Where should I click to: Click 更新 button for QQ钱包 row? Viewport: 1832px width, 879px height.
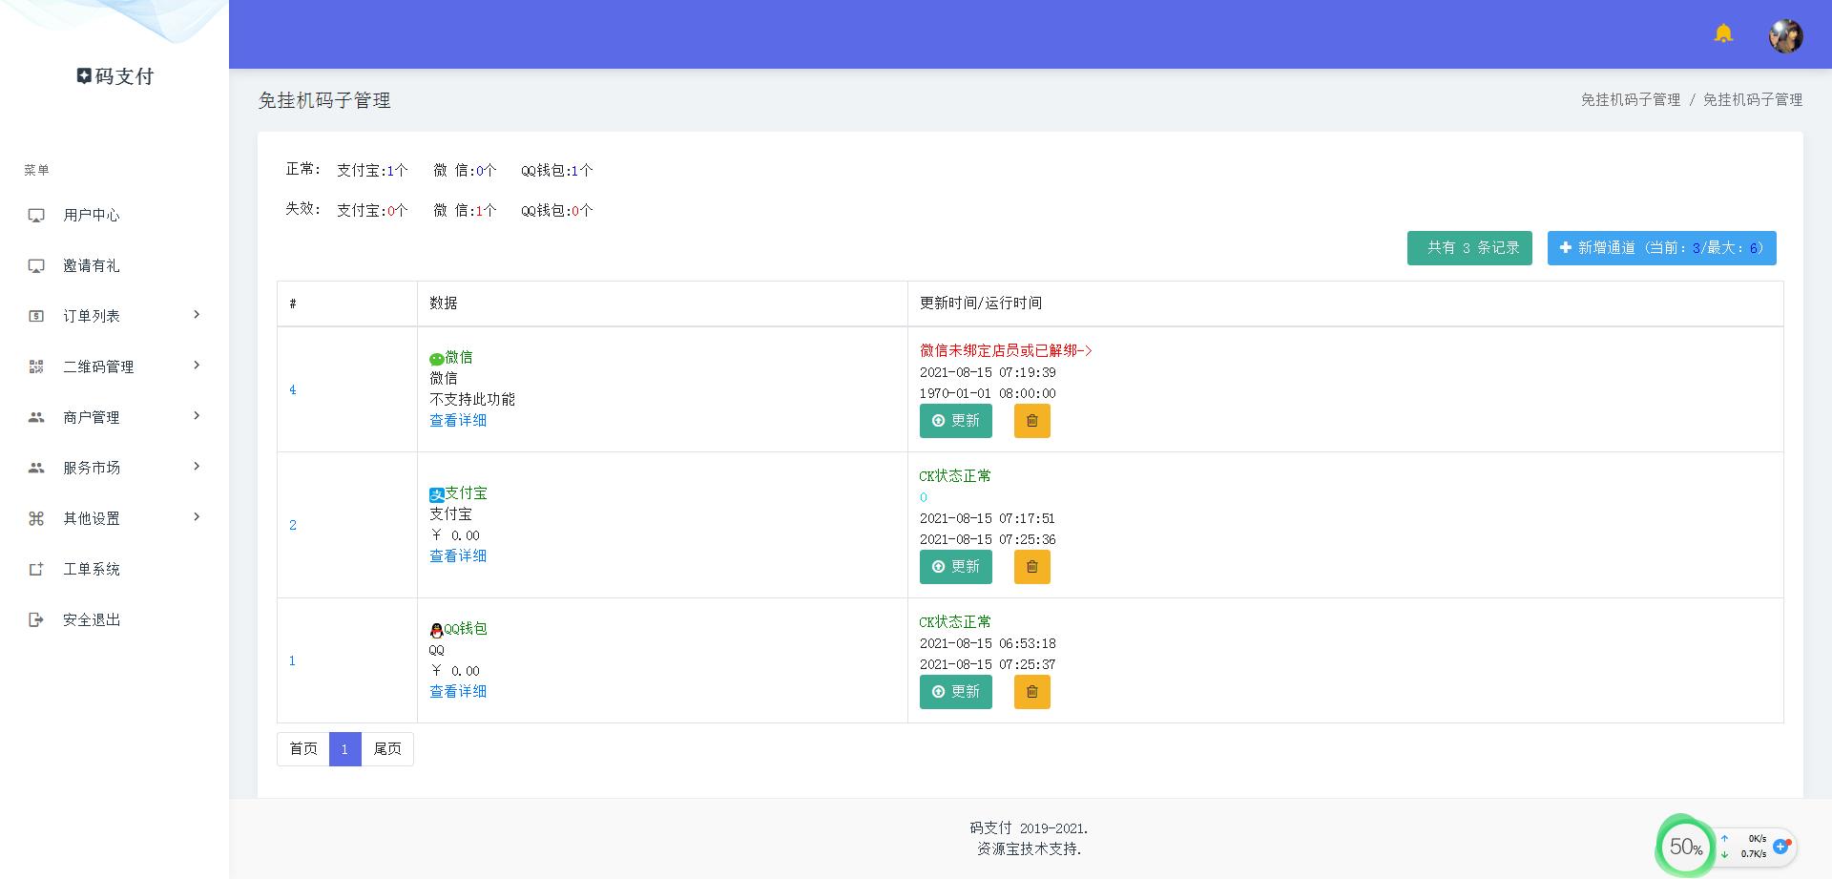pos(955,692)
